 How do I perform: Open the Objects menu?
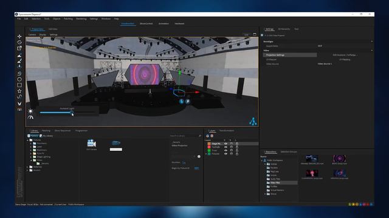57,19
